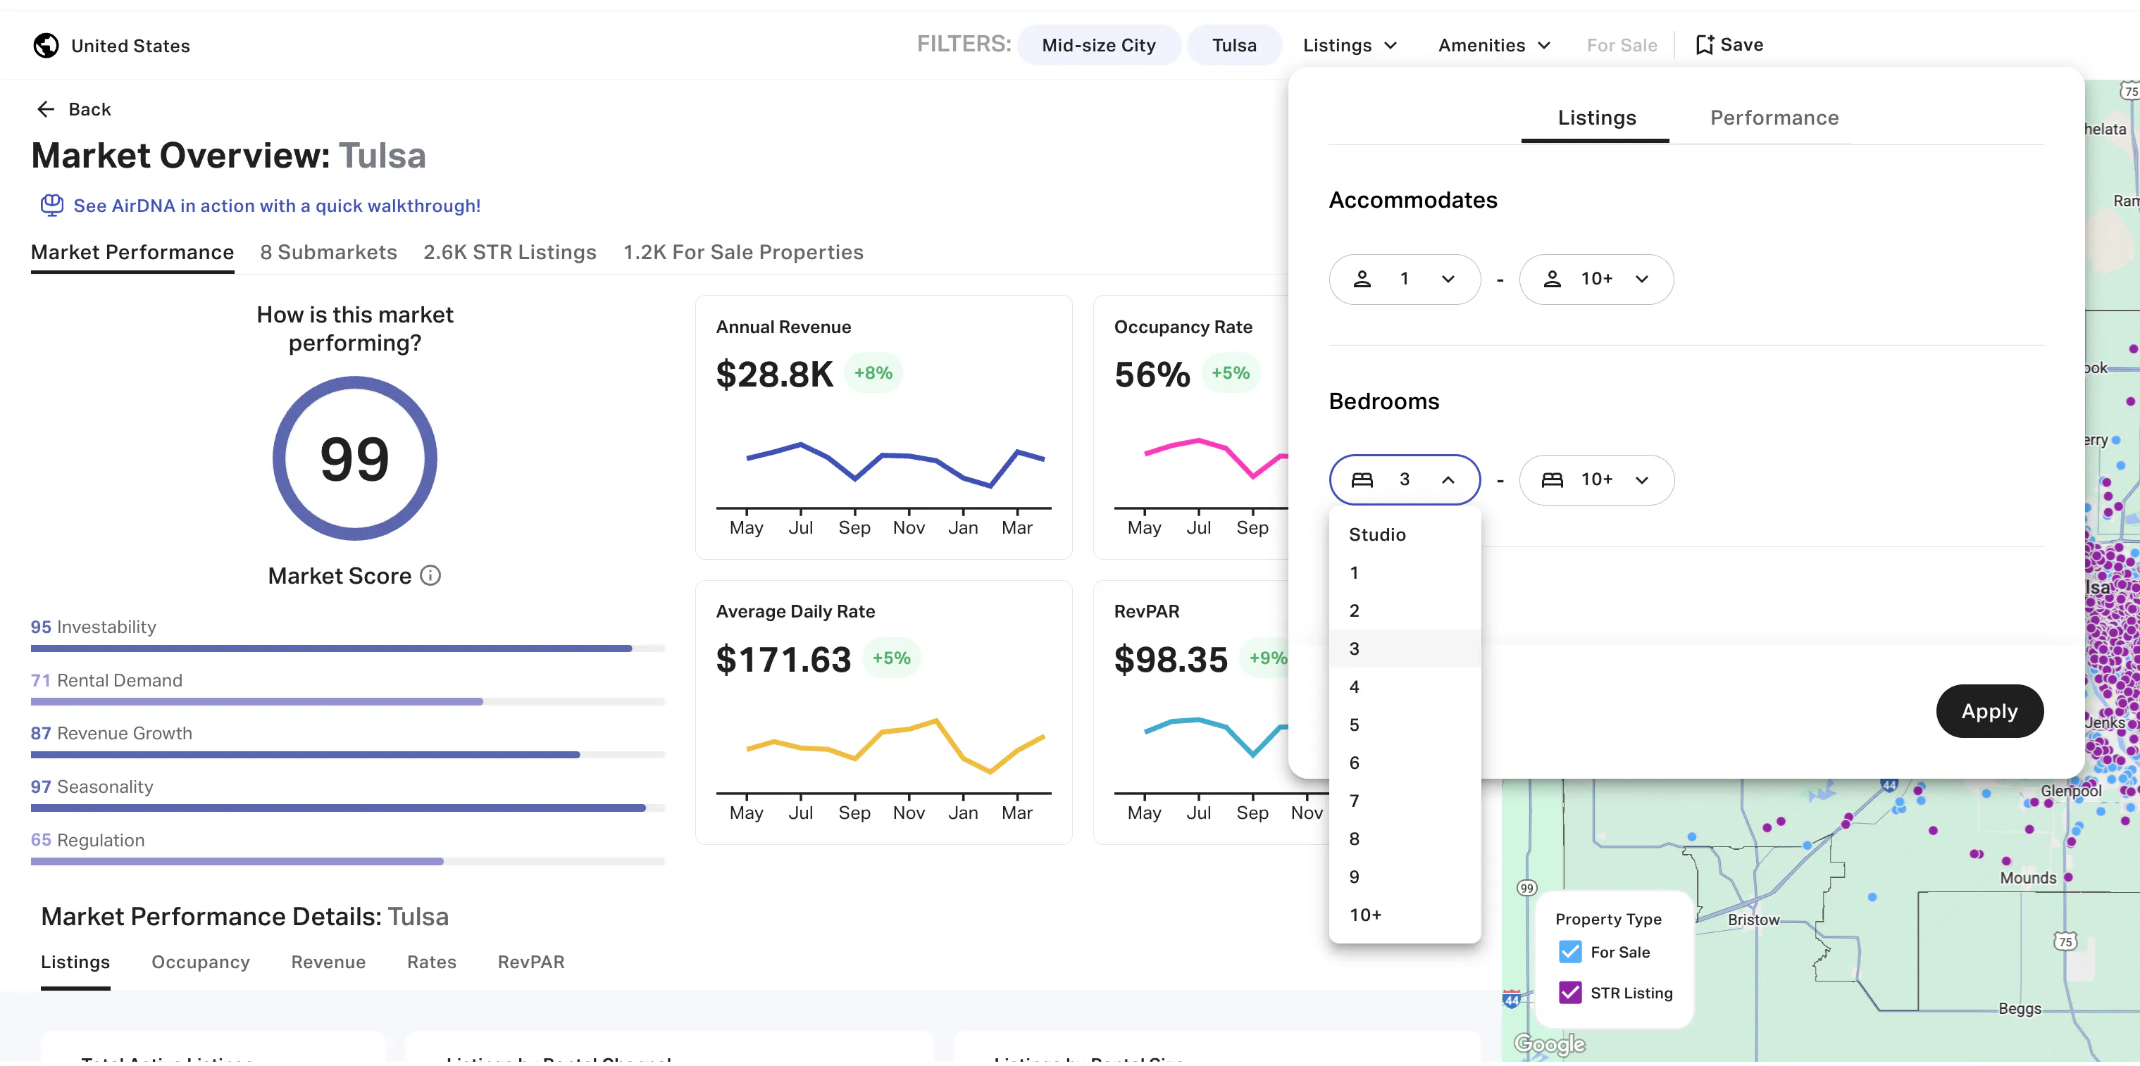Click the Average Daily Rate chart card

[883, 714]
